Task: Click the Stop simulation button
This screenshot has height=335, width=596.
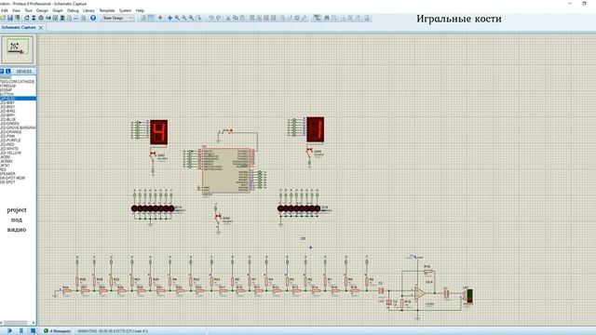Action: [34, 331]
